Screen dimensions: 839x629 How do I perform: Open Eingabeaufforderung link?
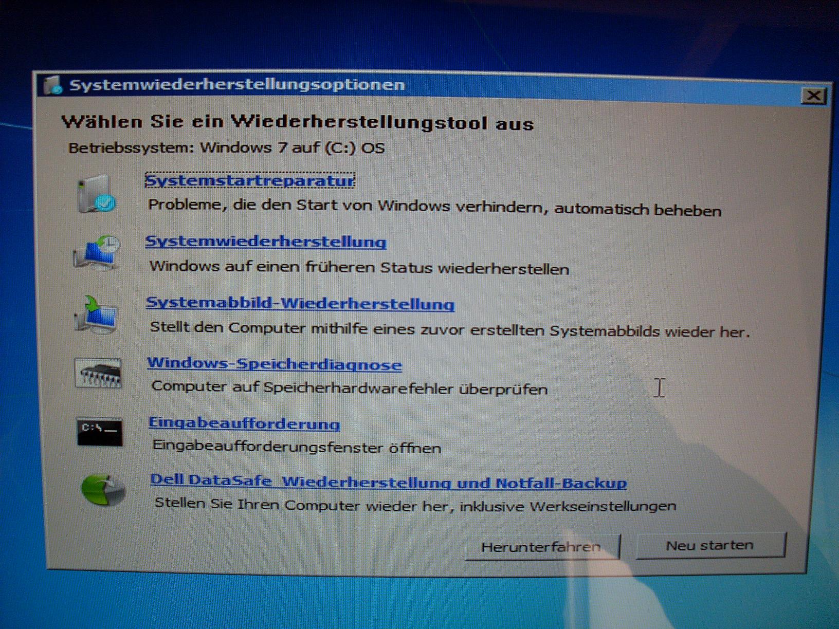(x=244, y=423)
